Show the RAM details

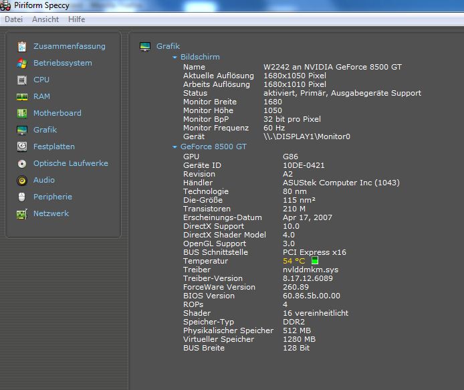[x=41, y=96]
